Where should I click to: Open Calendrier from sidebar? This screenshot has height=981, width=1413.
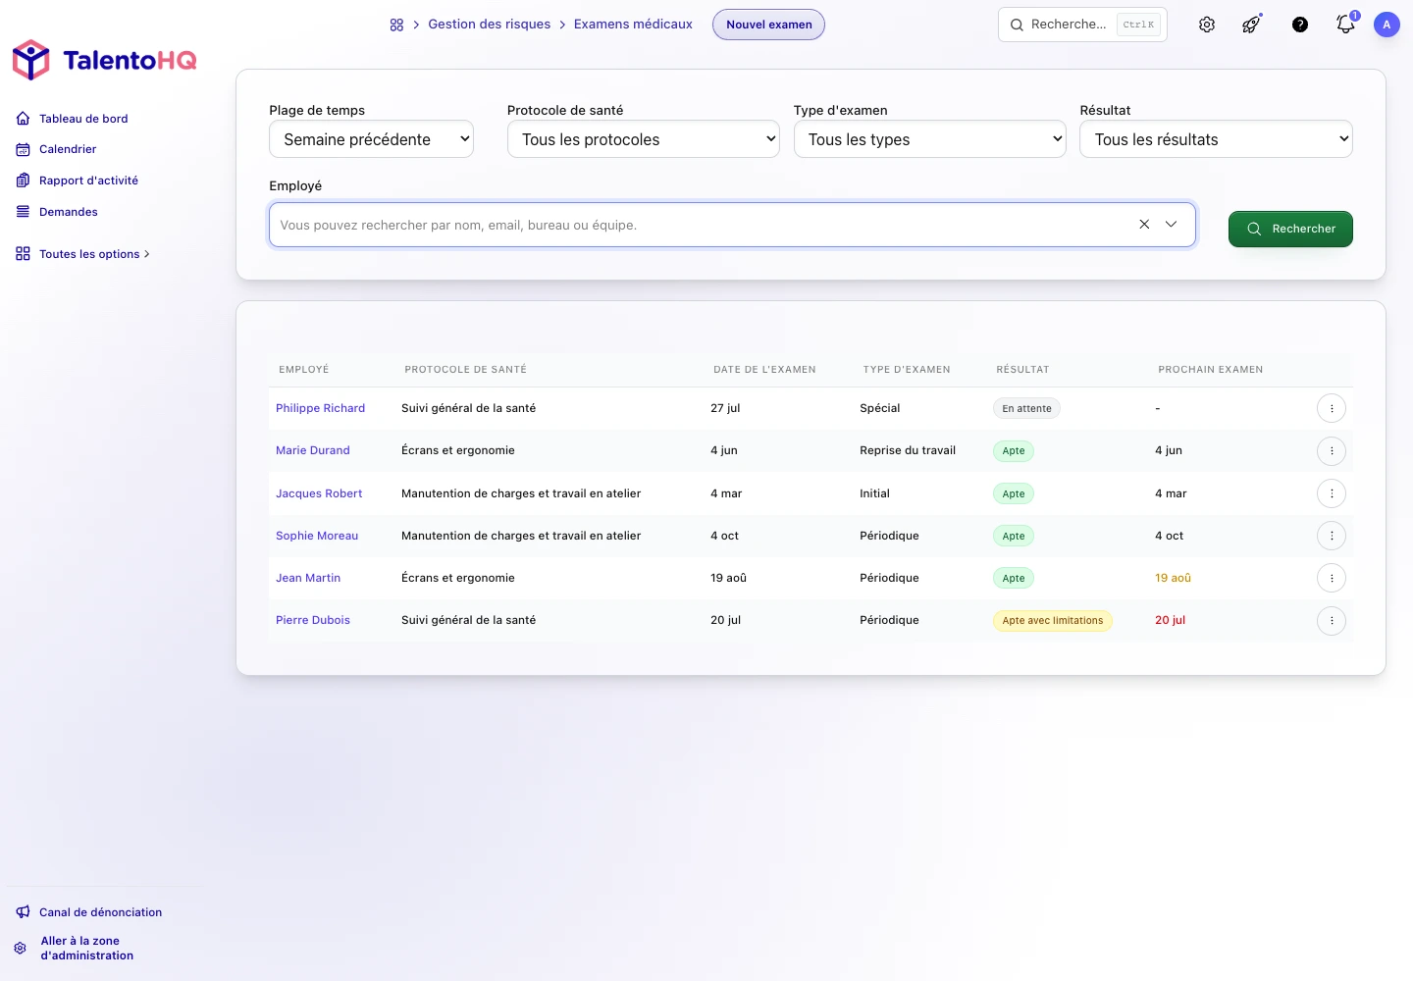coord(68,149)
